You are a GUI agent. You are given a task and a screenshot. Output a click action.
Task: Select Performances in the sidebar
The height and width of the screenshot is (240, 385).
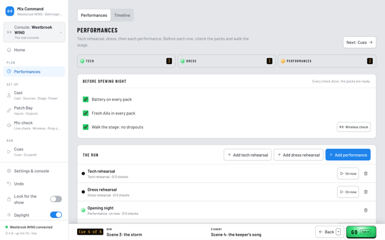34,71
